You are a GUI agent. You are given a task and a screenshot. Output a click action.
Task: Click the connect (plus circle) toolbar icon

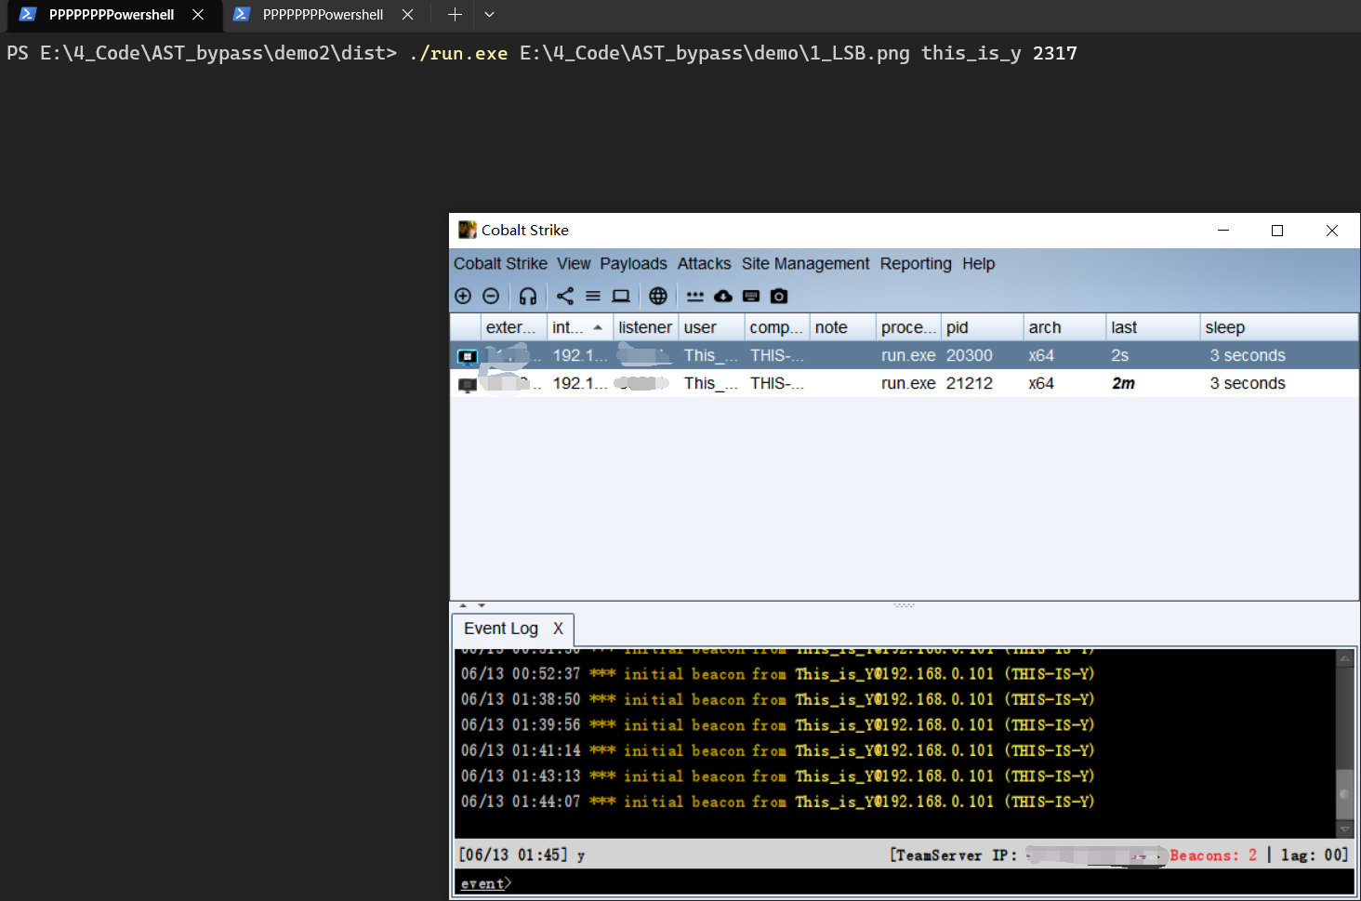point(463,296)
